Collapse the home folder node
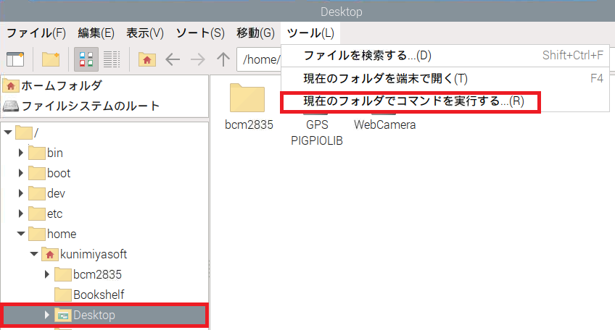Viewport: 615px width, 330px height. (21, 234)
